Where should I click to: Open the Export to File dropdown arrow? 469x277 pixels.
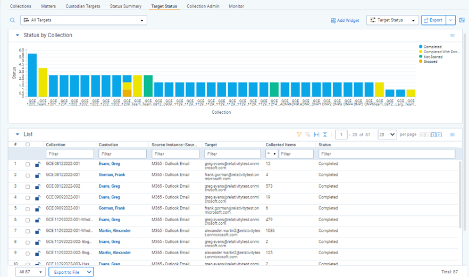click(89, 272)
